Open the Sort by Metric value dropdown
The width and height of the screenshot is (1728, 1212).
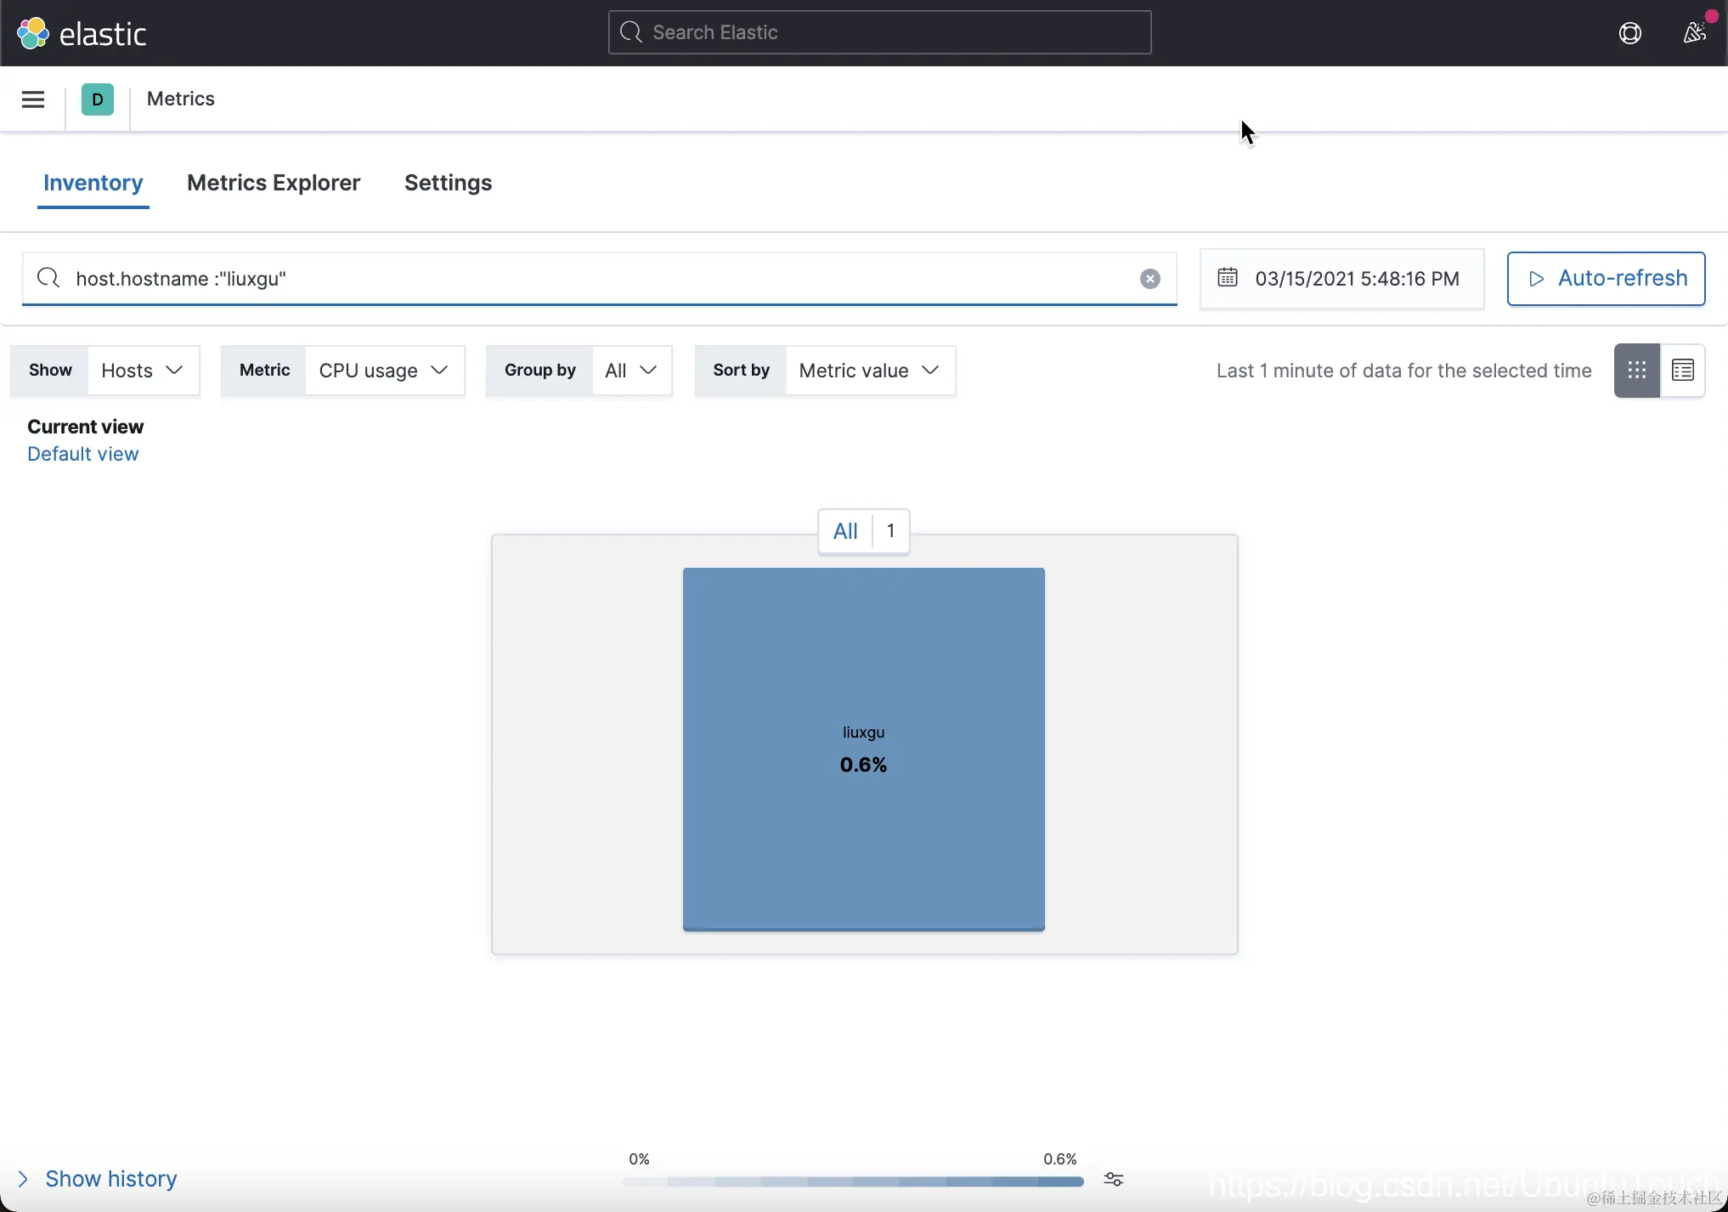869,371
